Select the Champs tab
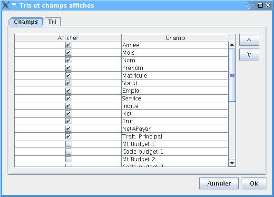Screen dimensions: 274x197 tap(26, 22)
